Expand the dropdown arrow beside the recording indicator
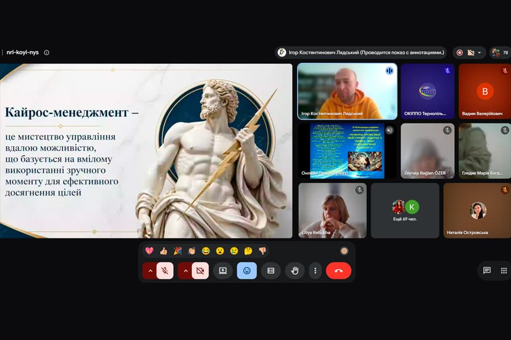The image size is (511, 340). point(479,52)
